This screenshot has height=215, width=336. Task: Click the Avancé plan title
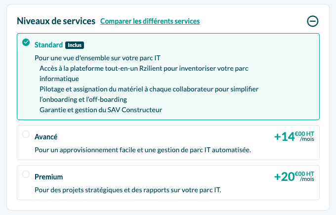pyautogui.click(x=46, y=137)
